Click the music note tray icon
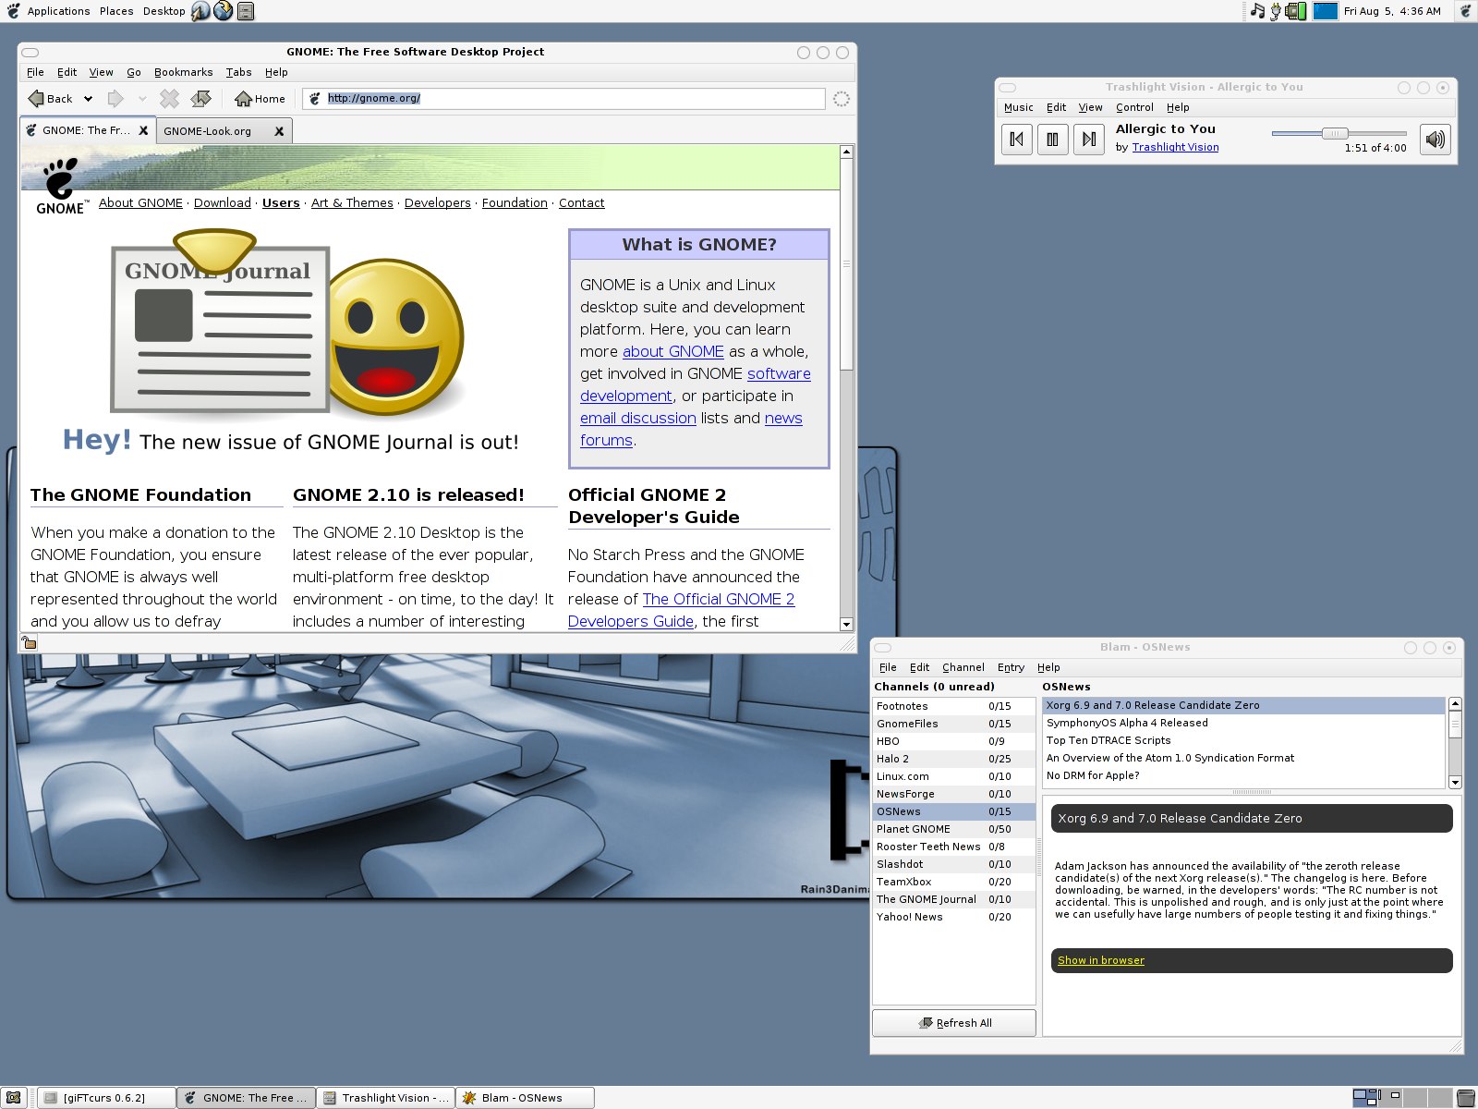Image resolution: width=1478 pixels, height=1109 pixels. point(1256,11)
